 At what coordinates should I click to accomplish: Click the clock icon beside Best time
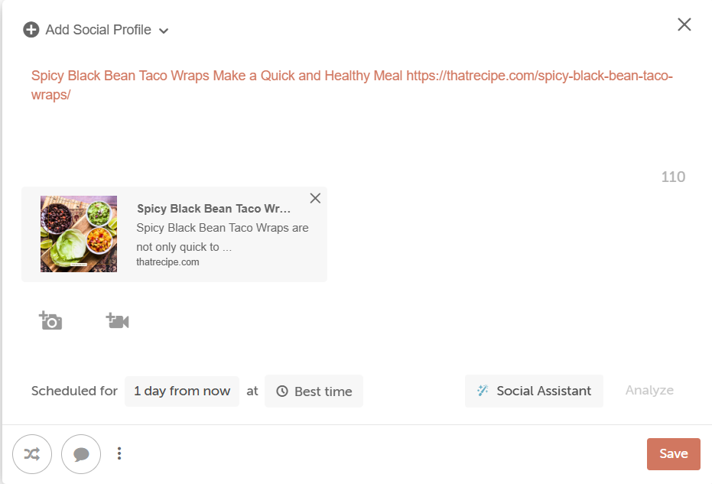coord(282,391)
